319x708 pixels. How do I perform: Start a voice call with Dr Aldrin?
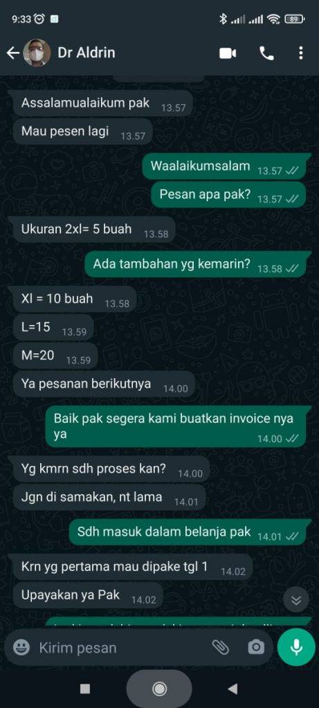(x=266, y=53)
